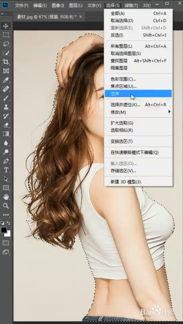Open the 滤镜(T) menu
Screen dimensions: 183x324
[131, 5]
